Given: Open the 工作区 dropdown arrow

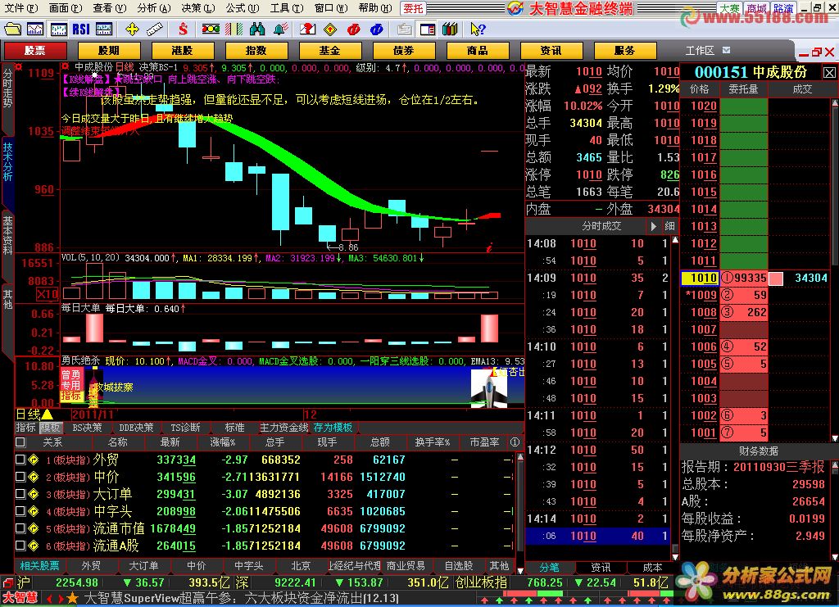Looking at the screenshot, I should 726,50.
